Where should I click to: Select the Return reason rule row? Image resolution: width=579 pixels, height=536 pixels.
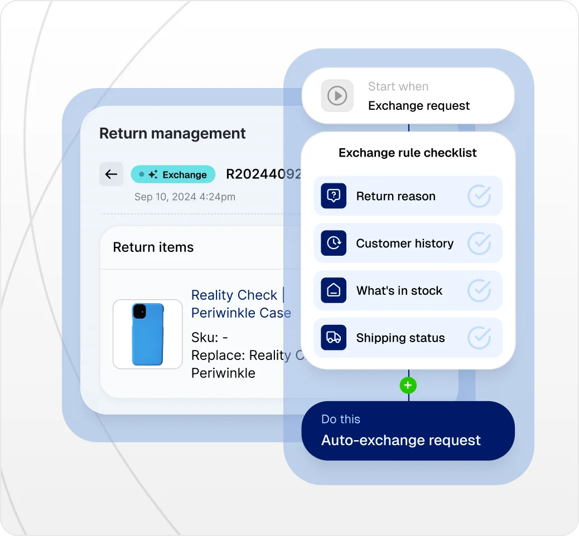click(408, 196)
